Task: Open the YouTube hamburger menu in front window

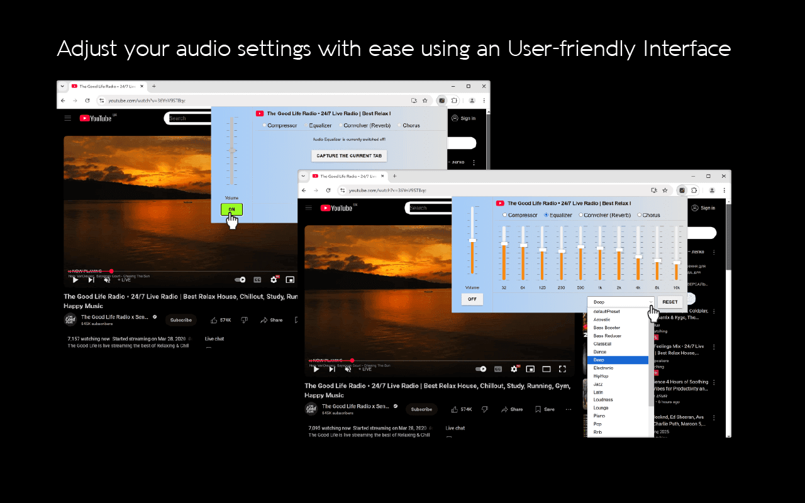Action: pyautogui.click(x=309, y=207)
